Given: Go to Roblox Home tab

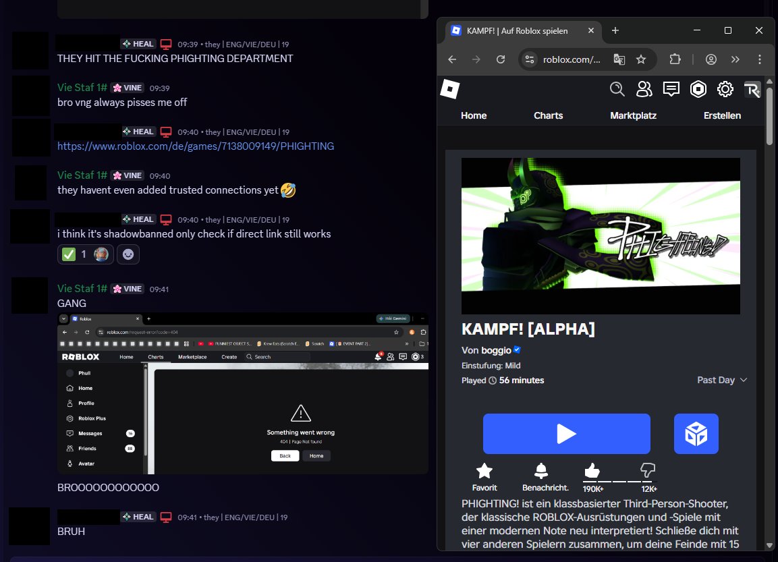Looking at the screenshot, I should click(474, 115).
